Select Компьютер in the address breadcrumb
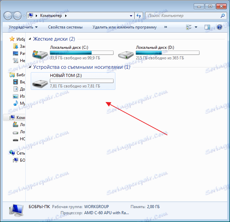230x222 pixels. (51, 16)
